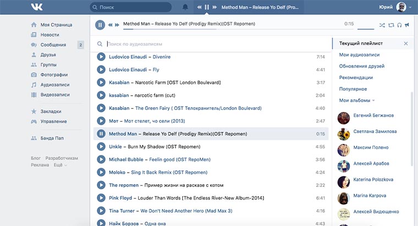
Task: Open notifications bell icon
Action: [x=185, y=7]
